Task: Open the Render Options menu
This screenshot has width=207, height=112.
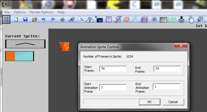Action: coord(42,12)
